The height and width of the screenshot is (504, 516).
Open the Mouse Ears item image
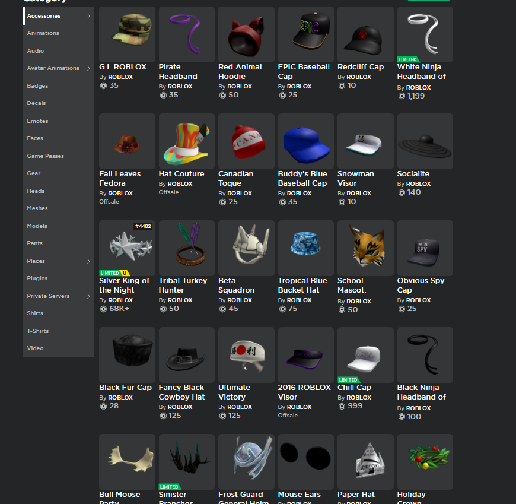click(x=305, y=461)
